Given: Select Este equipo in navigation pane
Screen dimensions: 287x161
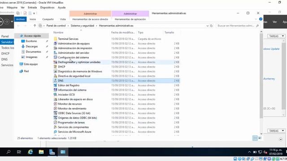Looking at the screenshot, I should click(x=31, y=64).
